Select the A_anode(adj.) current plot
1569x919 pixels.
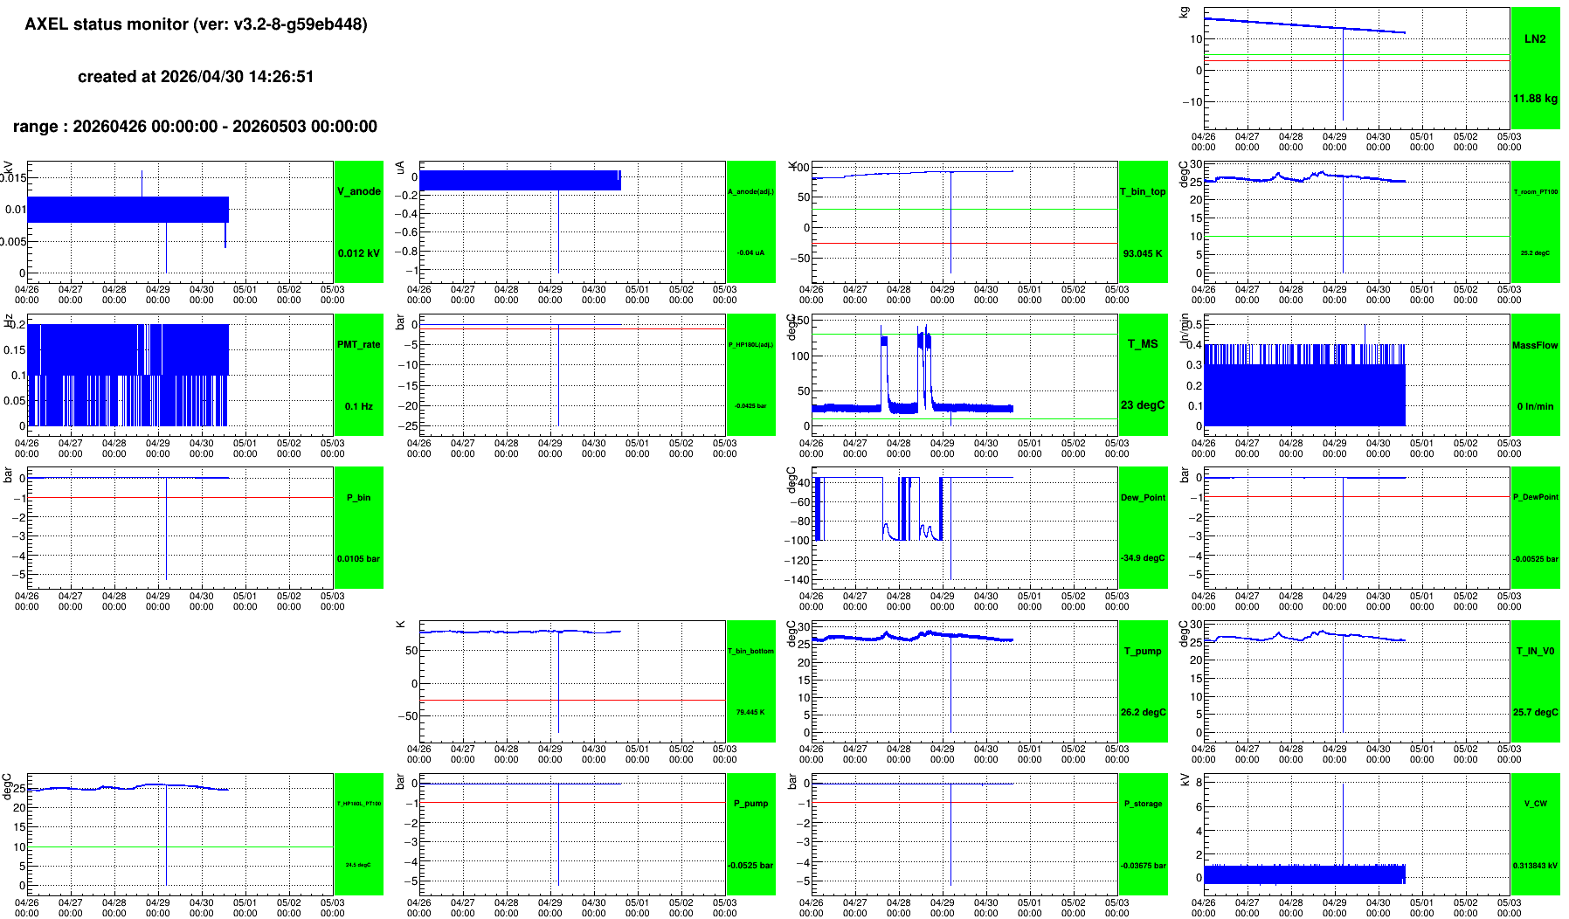click(572, 222)
